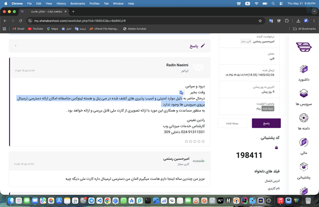
Task: Open a new browser tab
Action: [x=73, y=12]
